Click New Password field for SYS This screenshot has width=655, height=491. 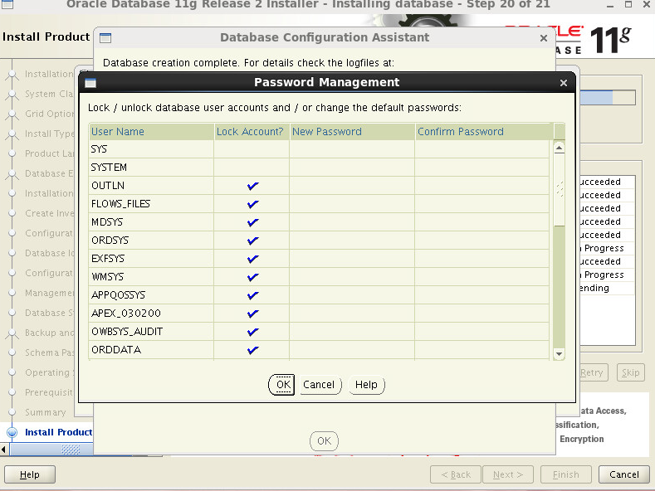click(x=352, y=149)
